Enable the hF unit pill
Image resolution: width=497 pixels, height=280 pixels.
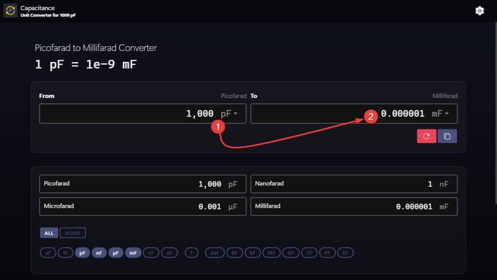click(234, 253)
